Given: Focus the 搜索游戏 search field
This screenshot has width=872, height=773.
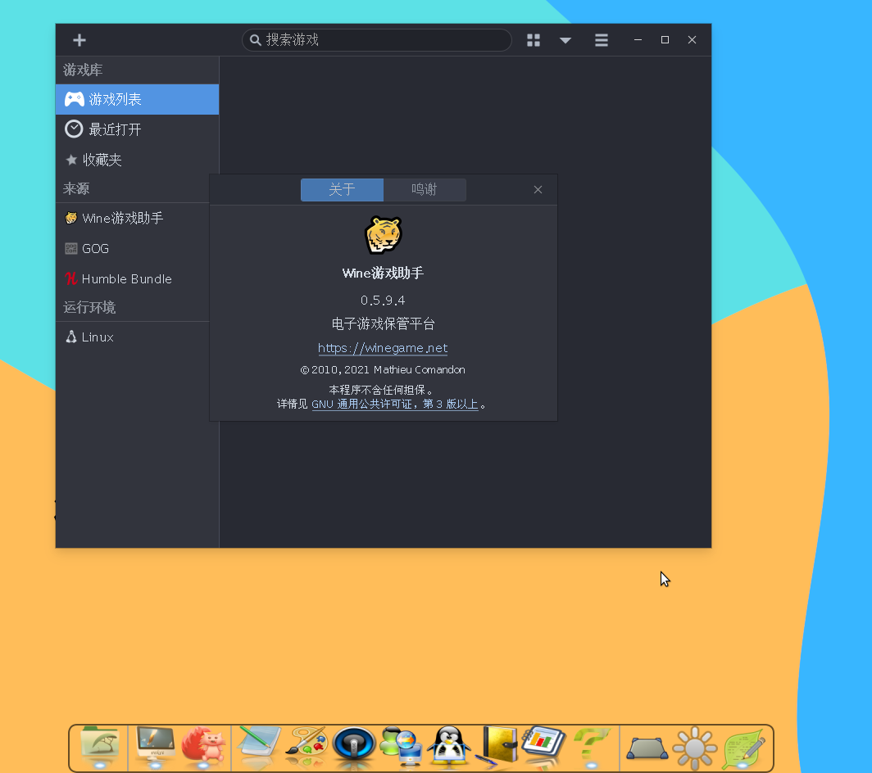Looking at the screenshot, I should click(376, 40).
